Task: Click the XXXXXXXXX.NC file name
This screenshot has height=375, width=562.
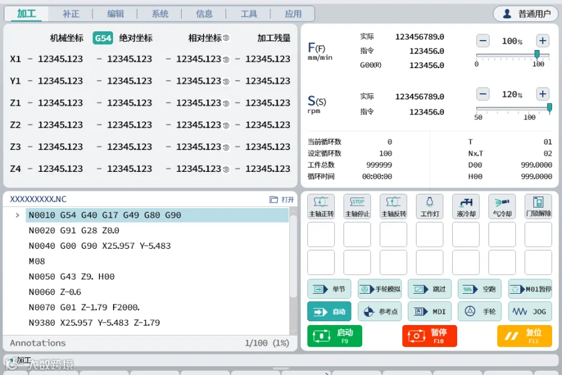Action: [38, 199]
